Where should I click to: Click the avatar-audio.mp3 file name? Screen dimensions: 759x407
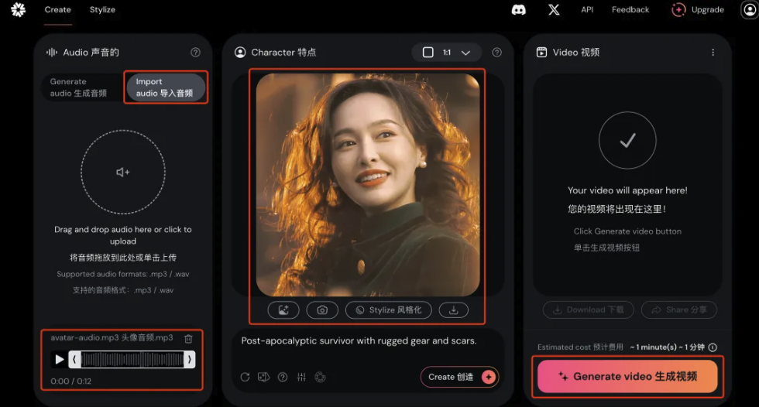click(x=112, y=338)
